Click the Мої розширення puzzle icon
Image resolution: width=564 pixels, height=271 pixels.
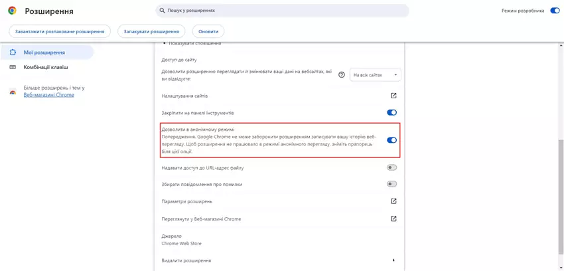(x=13, y=52)
